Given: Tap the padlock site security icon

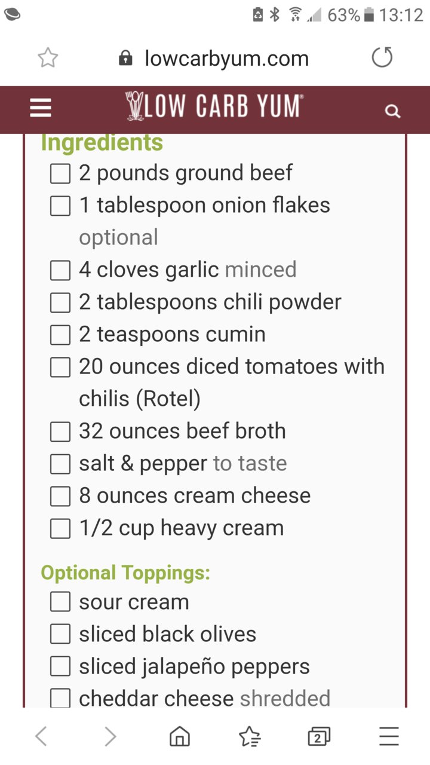Looking at the screenshot, I should [x=125, y=58].
